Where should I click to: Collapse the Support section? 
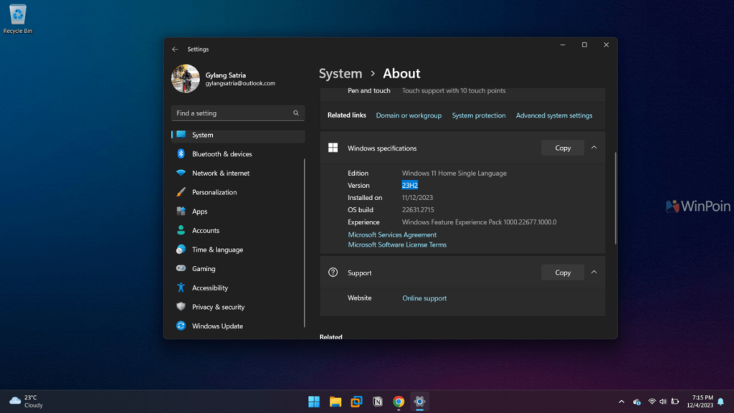(594, 272)
